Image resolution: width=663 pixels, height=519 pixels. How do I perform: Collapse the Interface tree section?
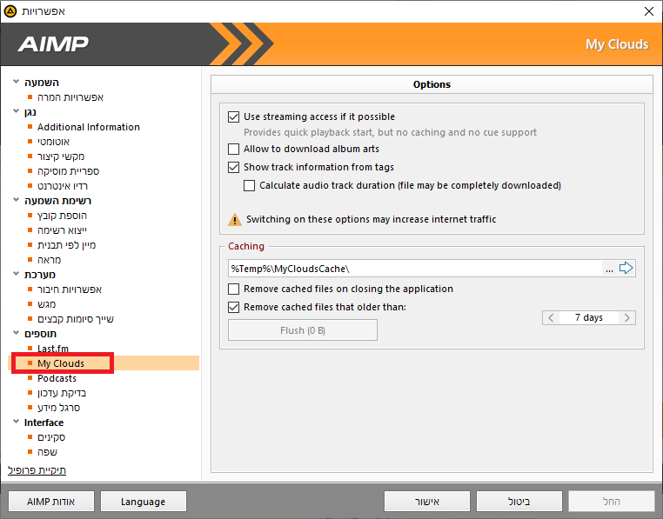(16, 422)
